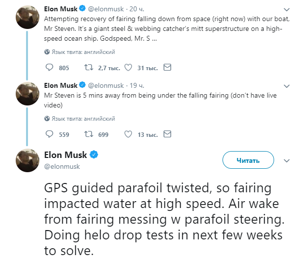The image size is (308, 260).
Task: Open @elonmusk handle under the main tweet name
Action: [x=62, y=166]
